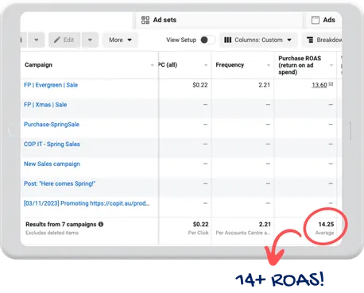Open Campaign column header sort arrow
This screenshot has height=293, width=364.
[x=152, y=65]
